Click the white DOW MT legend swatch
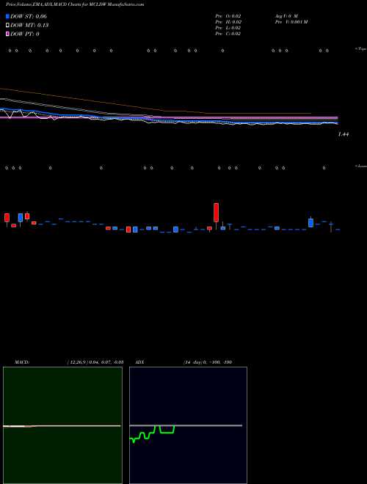Screen dimensions: 367x484 (x=7, y=26)
